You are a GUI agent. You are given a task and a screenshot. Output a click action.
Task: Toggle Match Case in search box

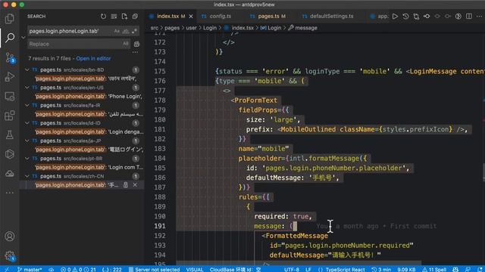point(117,31)
